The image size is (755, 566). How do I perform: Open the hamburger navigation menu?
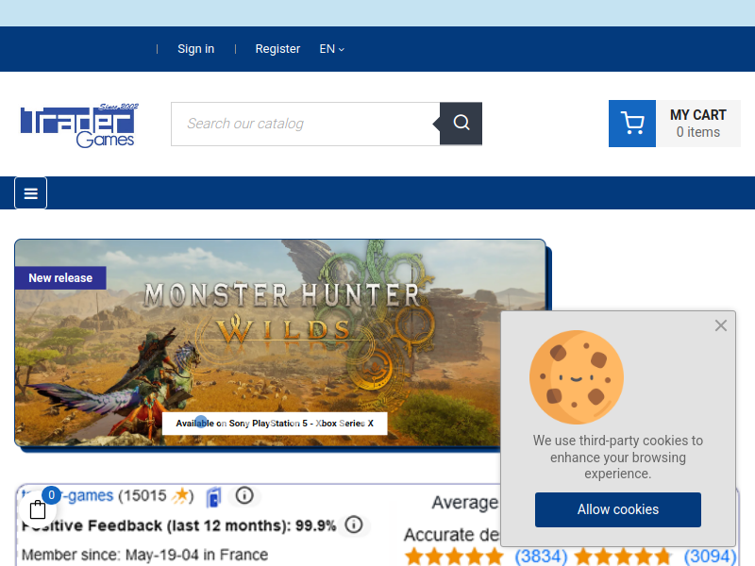coord(31,193)
